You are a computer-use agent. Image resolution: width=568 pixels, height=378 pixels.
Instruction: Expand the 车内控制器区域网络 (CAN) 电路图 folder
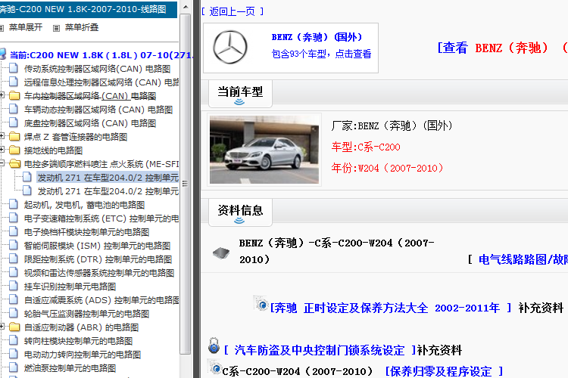[2, 95]
